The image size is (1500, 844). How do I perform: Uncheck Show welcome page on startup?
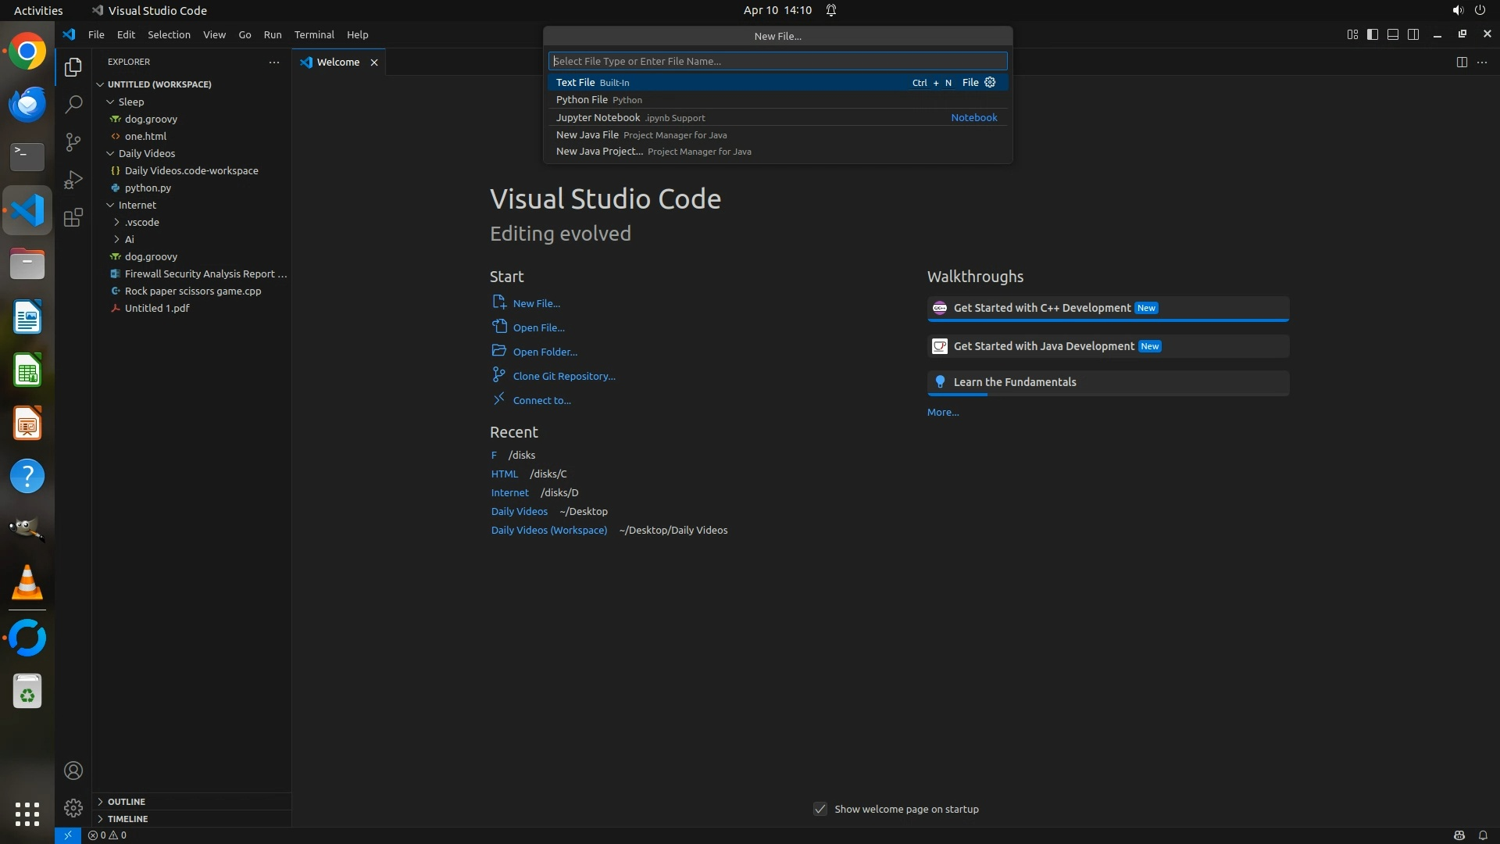820,809
